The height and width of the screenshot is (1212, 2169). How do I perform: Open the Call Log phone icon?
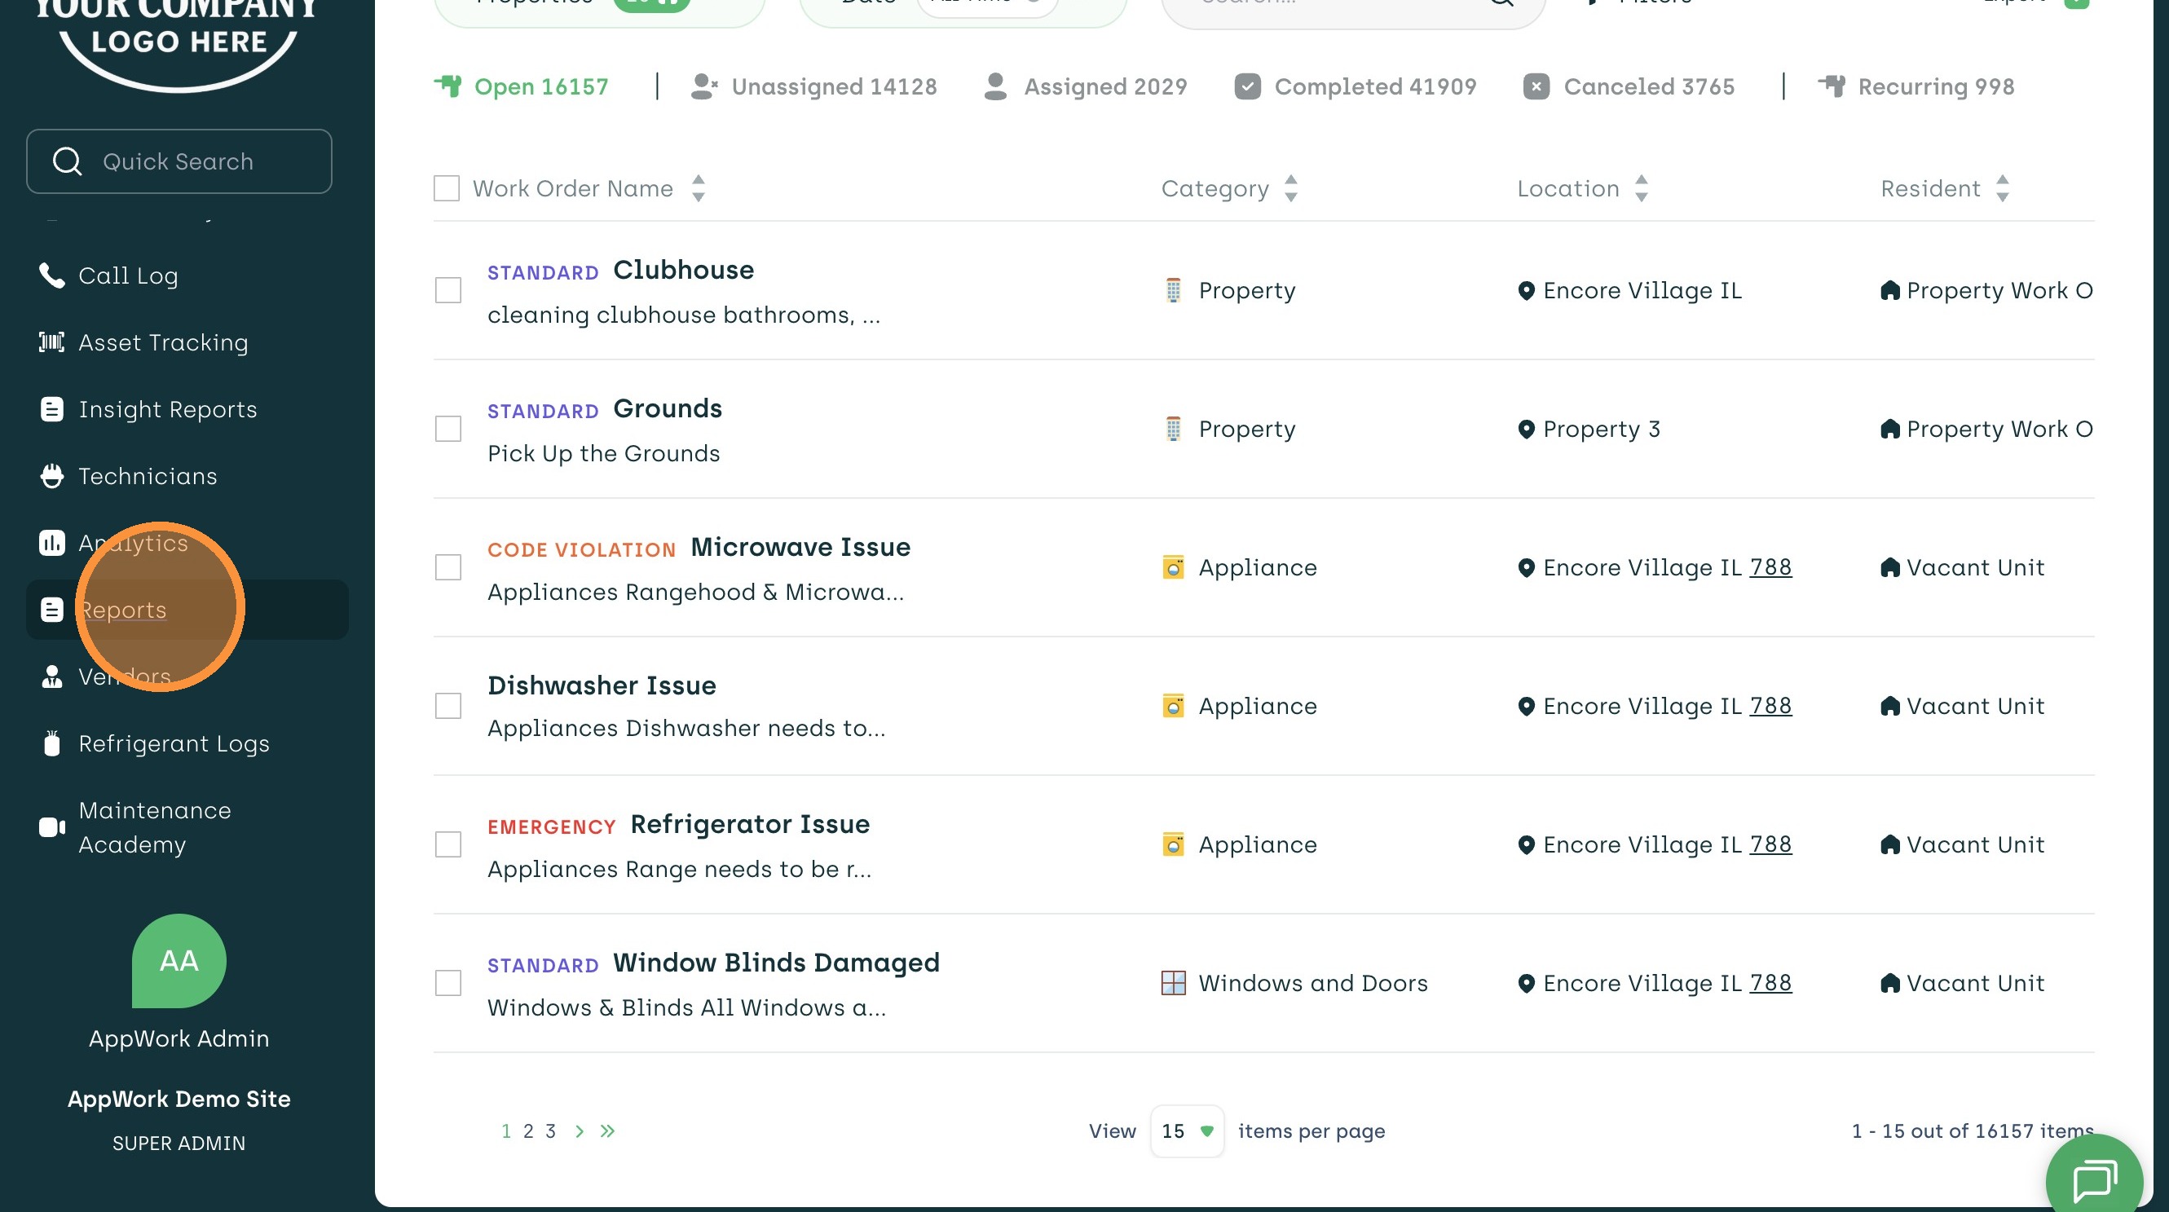point(51,275)
